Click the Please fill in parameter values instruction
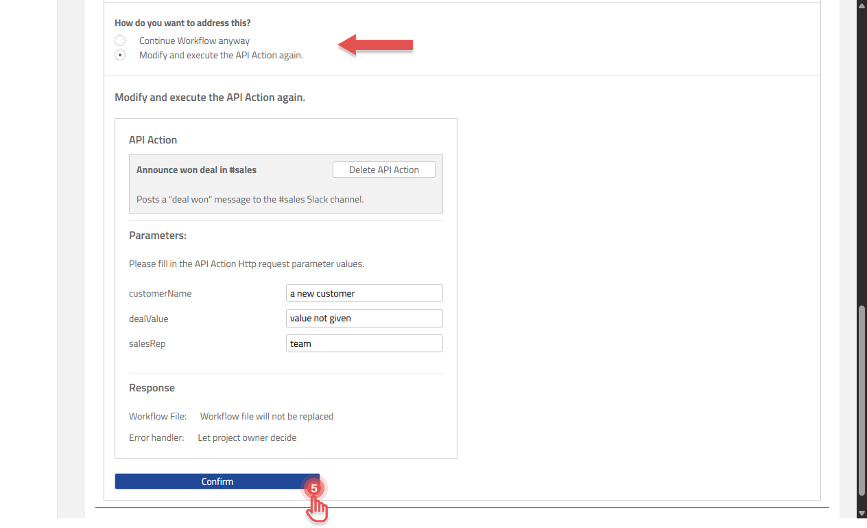 click(x=246, y=264)
